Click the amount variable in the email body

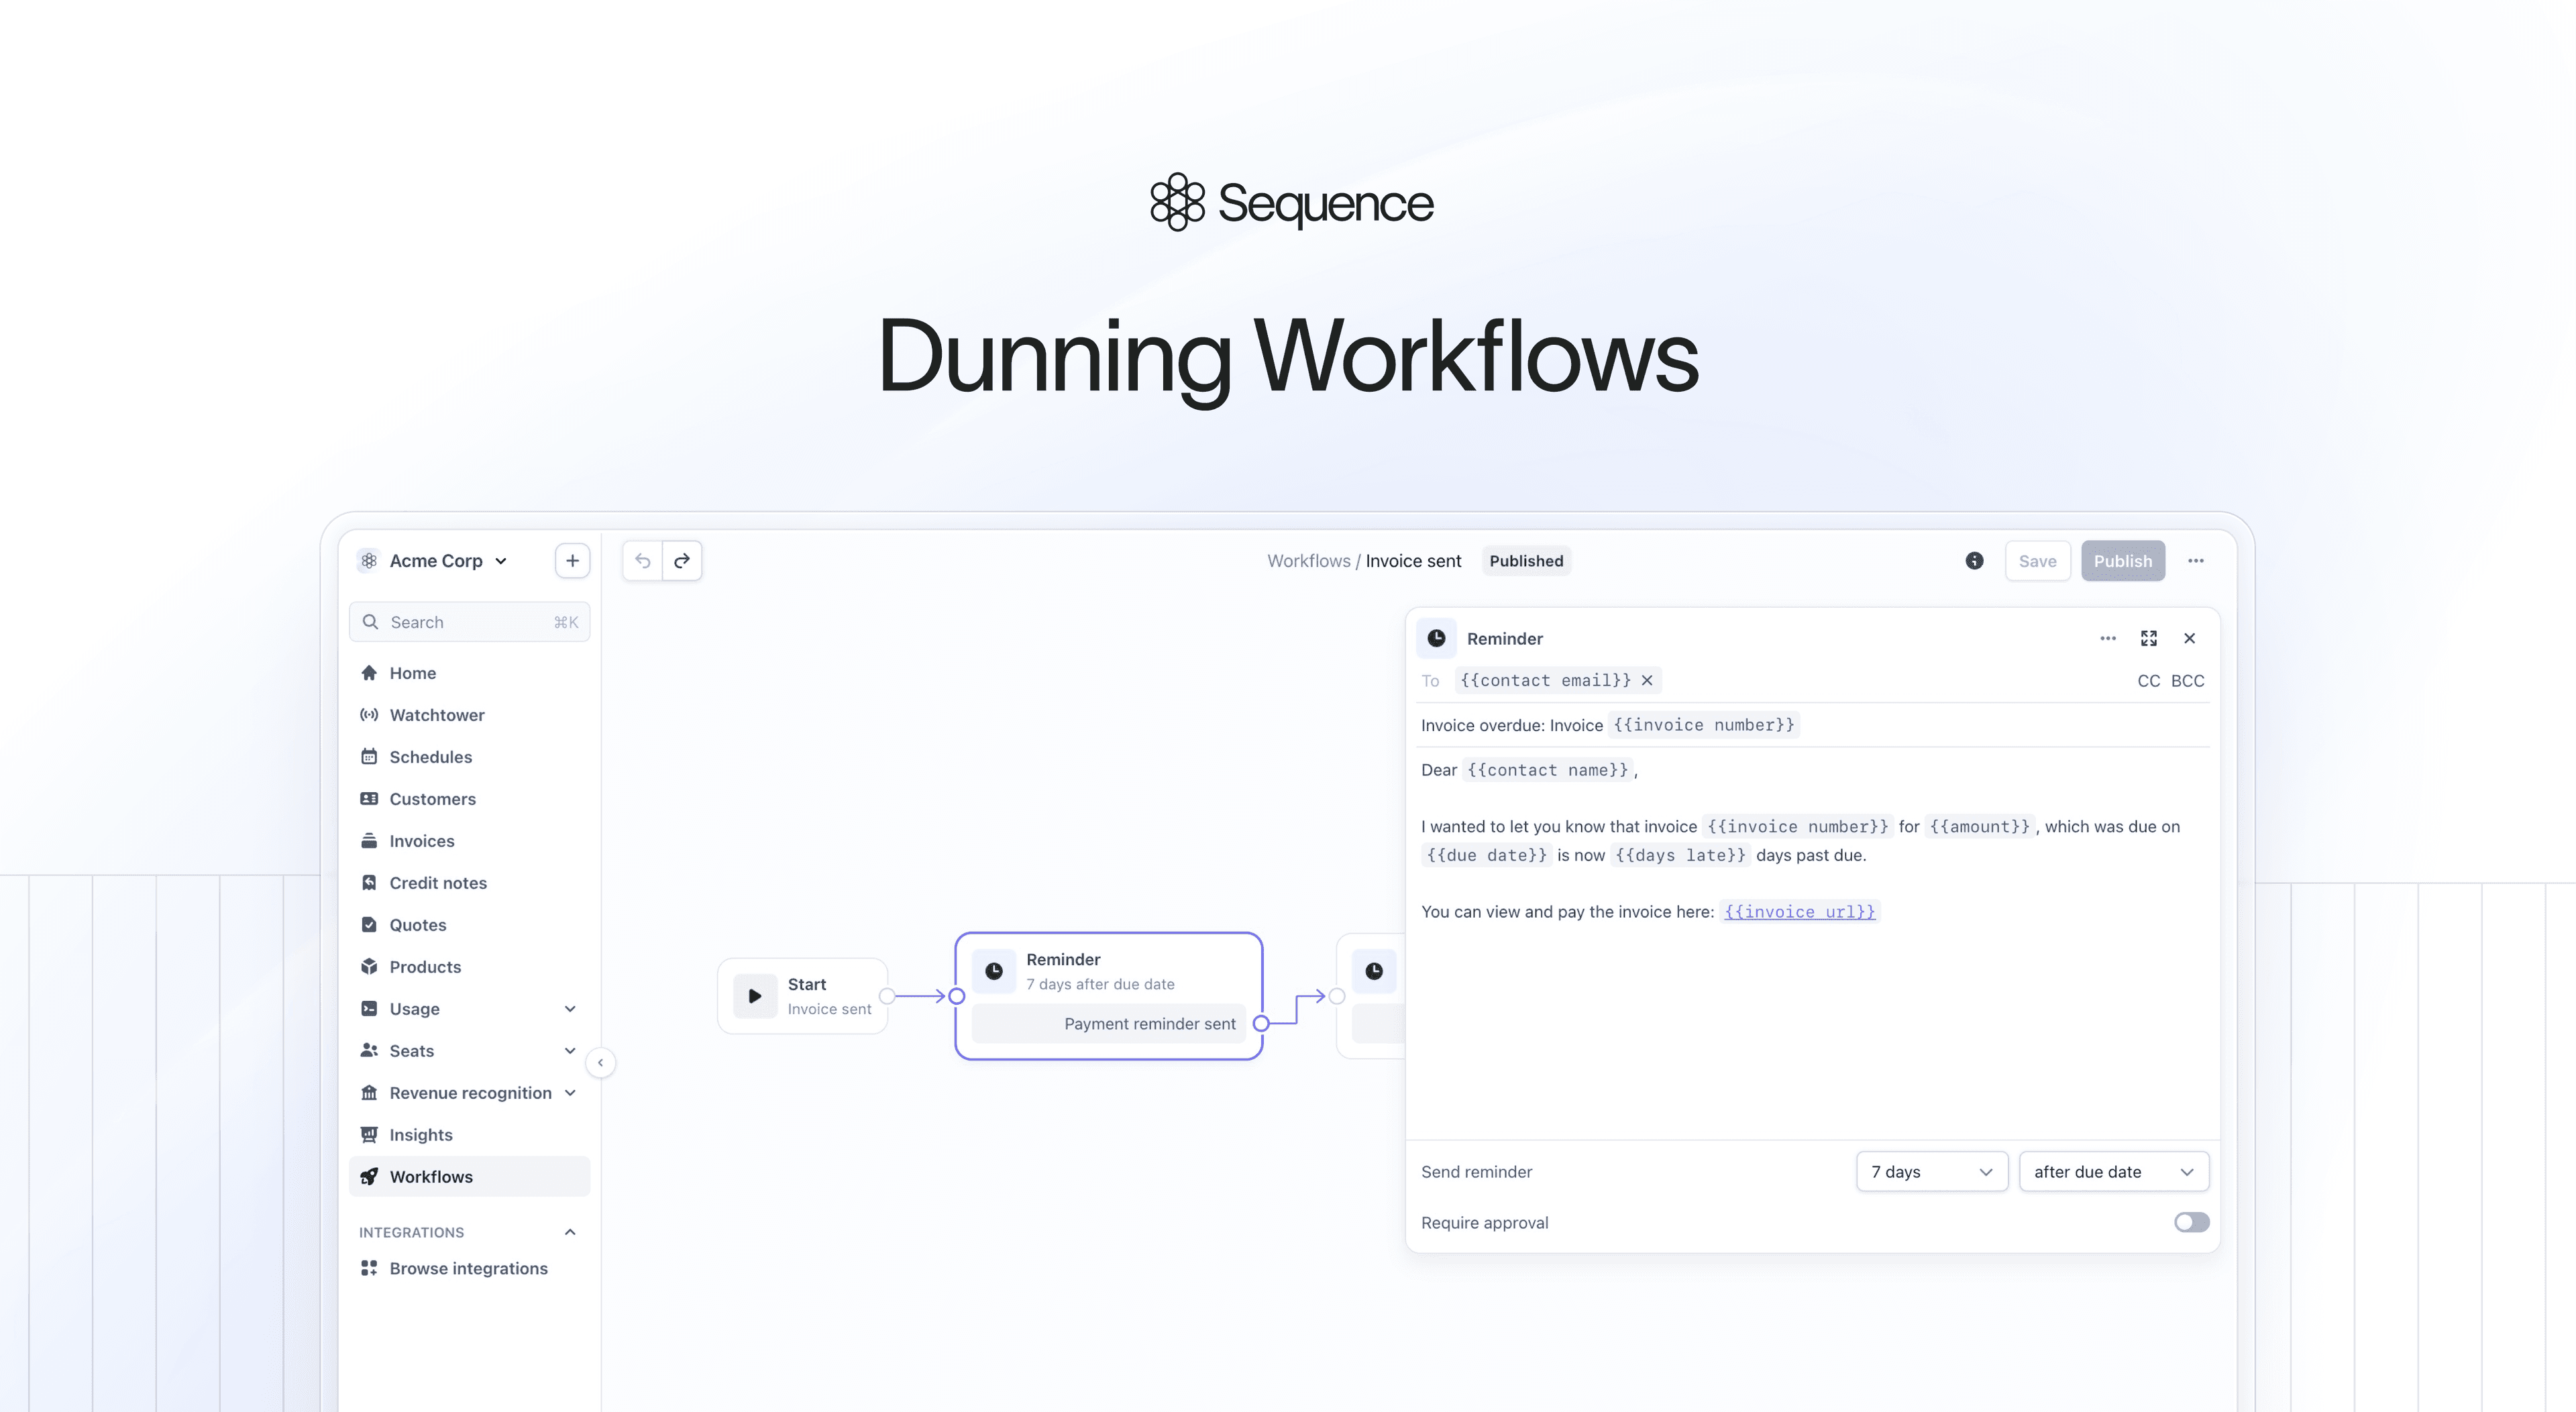[1980, 827]
